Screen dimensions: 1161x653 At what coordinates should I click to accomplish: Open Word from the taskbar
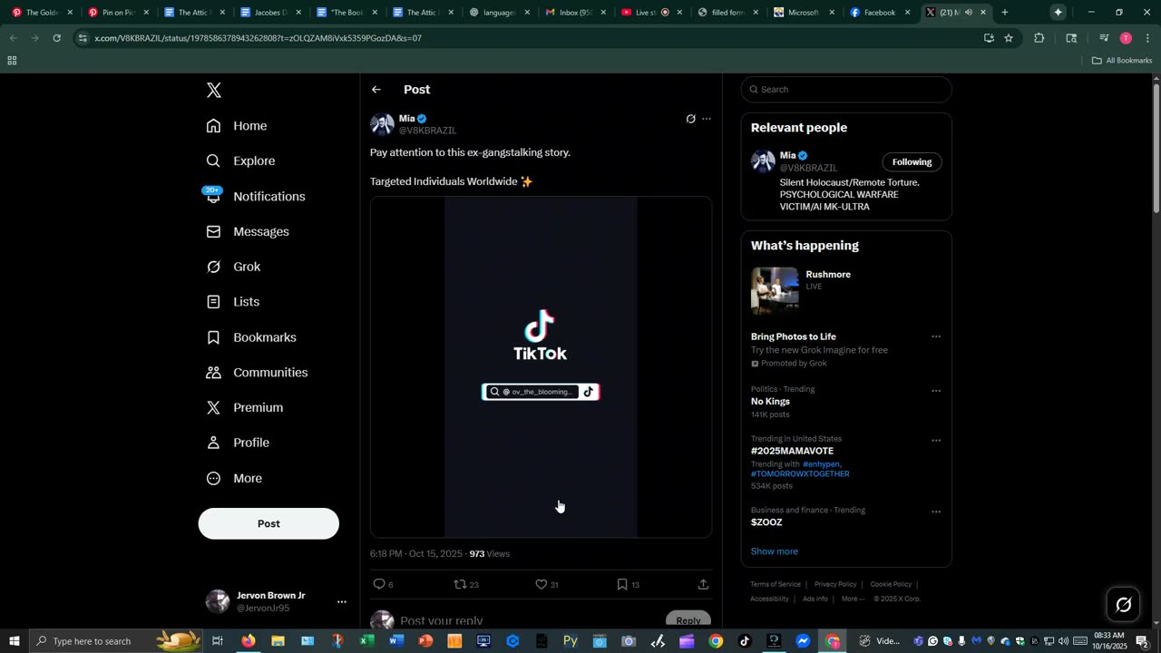[396, 641]
